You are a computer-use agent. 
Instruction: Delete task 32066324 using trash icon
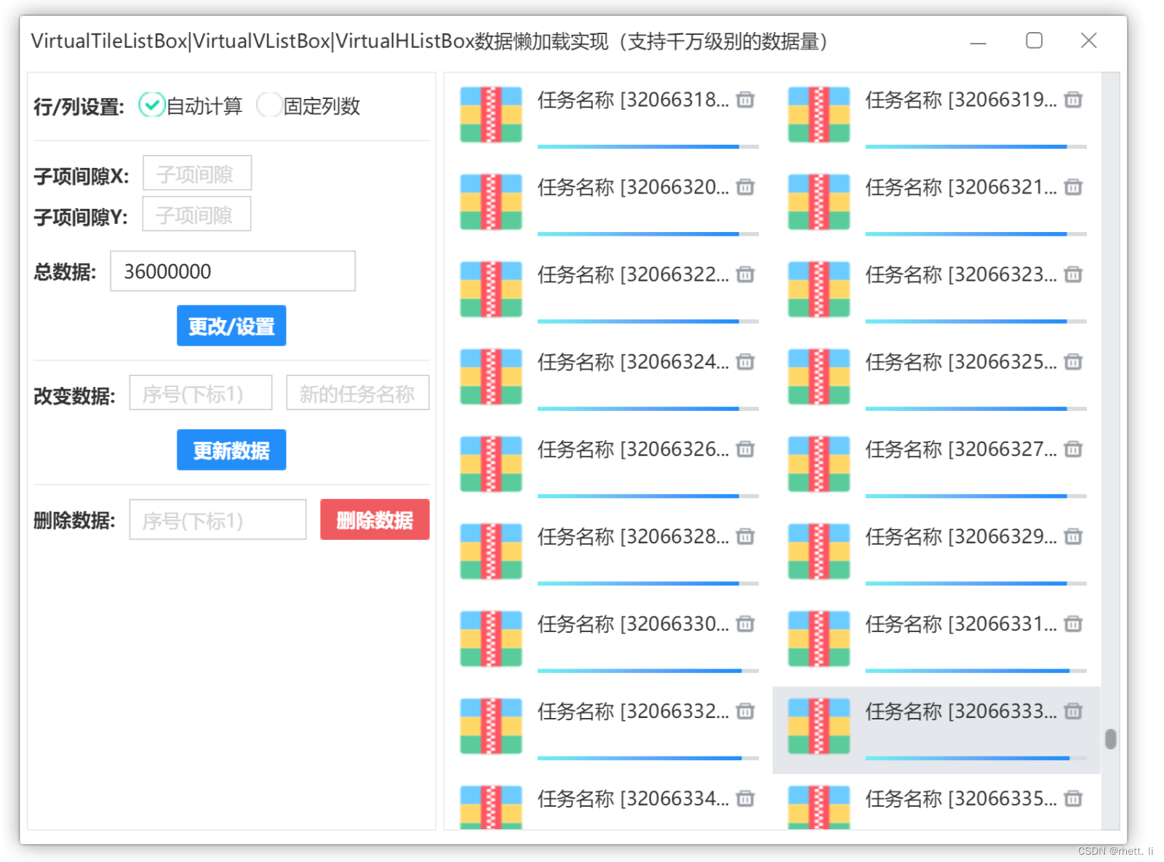click(x=745, y=362)
